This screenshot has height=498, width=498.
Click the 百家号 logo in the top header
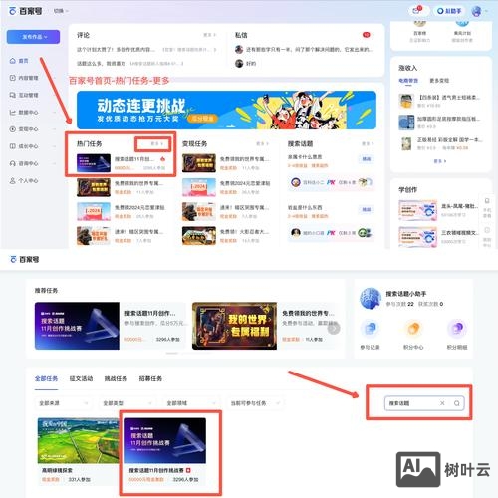click(x=25, y=11)
